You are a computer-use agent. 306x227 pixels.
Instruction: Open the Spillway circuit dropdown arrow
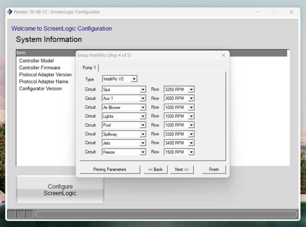click(x=143, y=134)
